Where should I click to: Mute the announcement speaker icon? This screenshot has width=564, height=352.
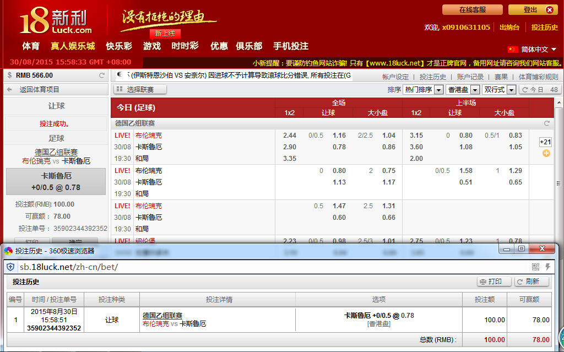[120, 74]
